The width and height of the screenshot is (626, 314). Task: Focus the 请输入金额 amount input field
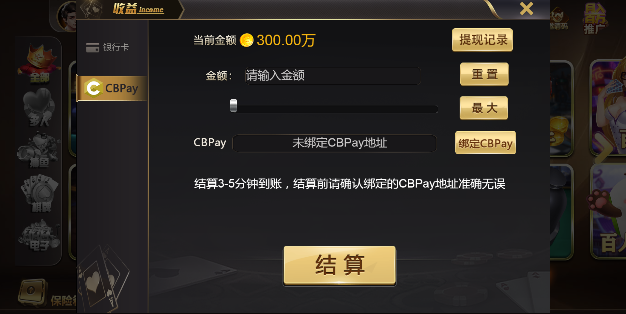tap(333, 76)
